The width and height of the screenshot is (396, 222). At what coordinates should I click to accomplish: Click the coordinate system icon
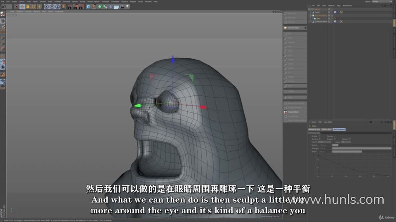point(63,7)
